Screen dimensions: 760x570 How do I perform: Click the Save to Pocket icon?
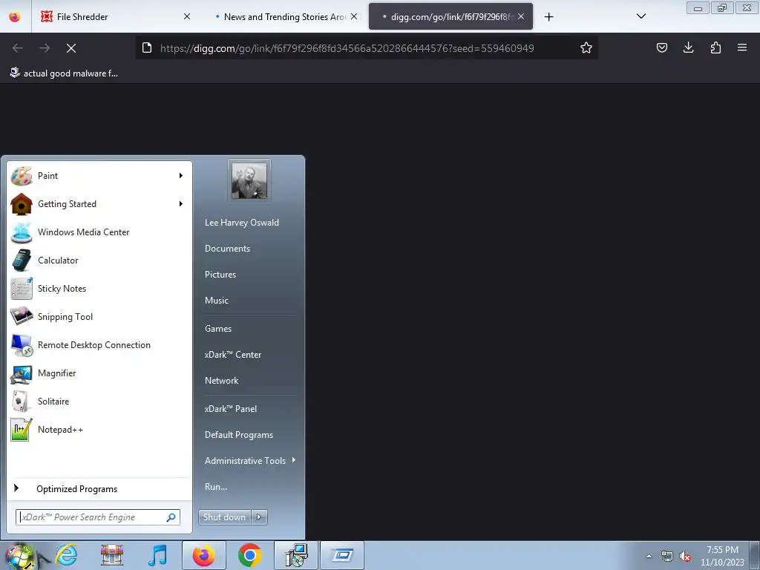point(661,47)
